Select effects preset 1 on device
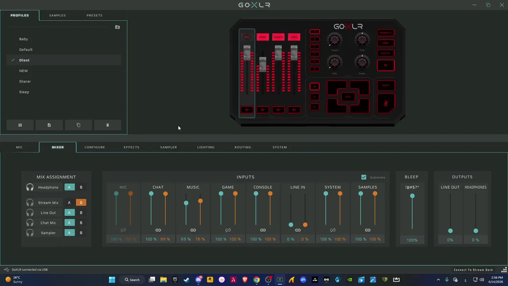The image size is (508, 286). pos(315,31)
